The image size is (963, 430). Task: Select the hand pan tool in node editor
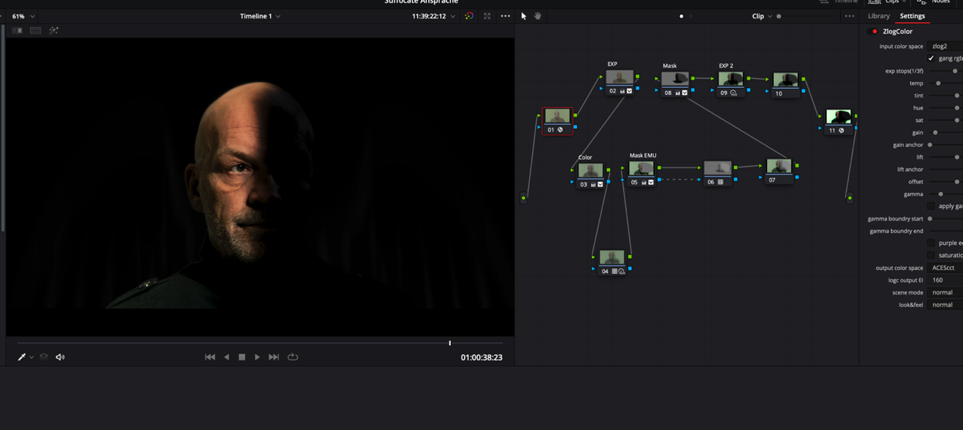[537, 16]
